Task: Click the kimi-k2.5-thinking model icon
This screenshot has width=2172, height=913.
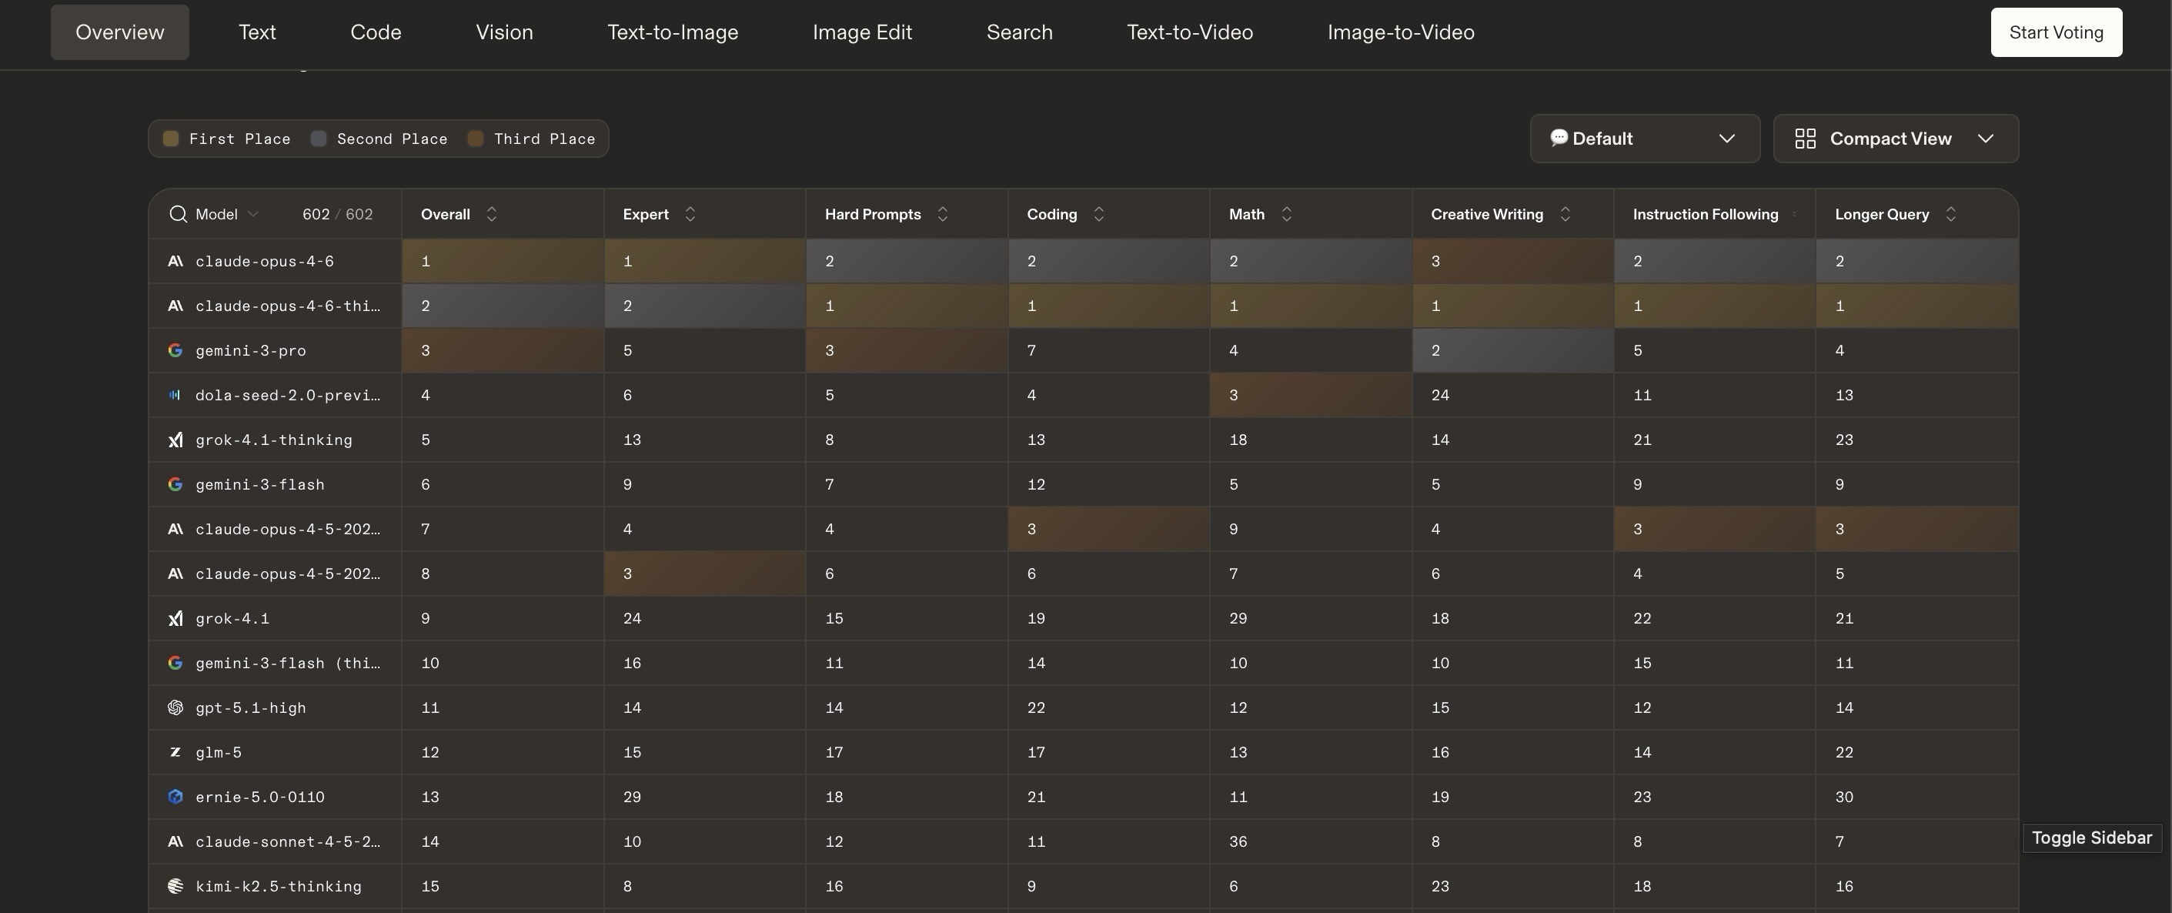Action: pyautogui.click(x=175, y=887)
